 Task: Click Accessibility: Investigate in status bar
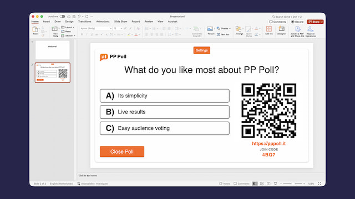tap(93, 184)
